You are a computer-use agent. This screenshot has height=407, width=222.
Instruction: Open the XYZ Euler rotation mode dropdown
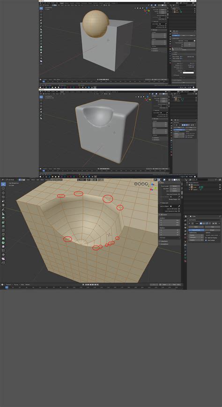pyautogui.click(x=170, y=238)
